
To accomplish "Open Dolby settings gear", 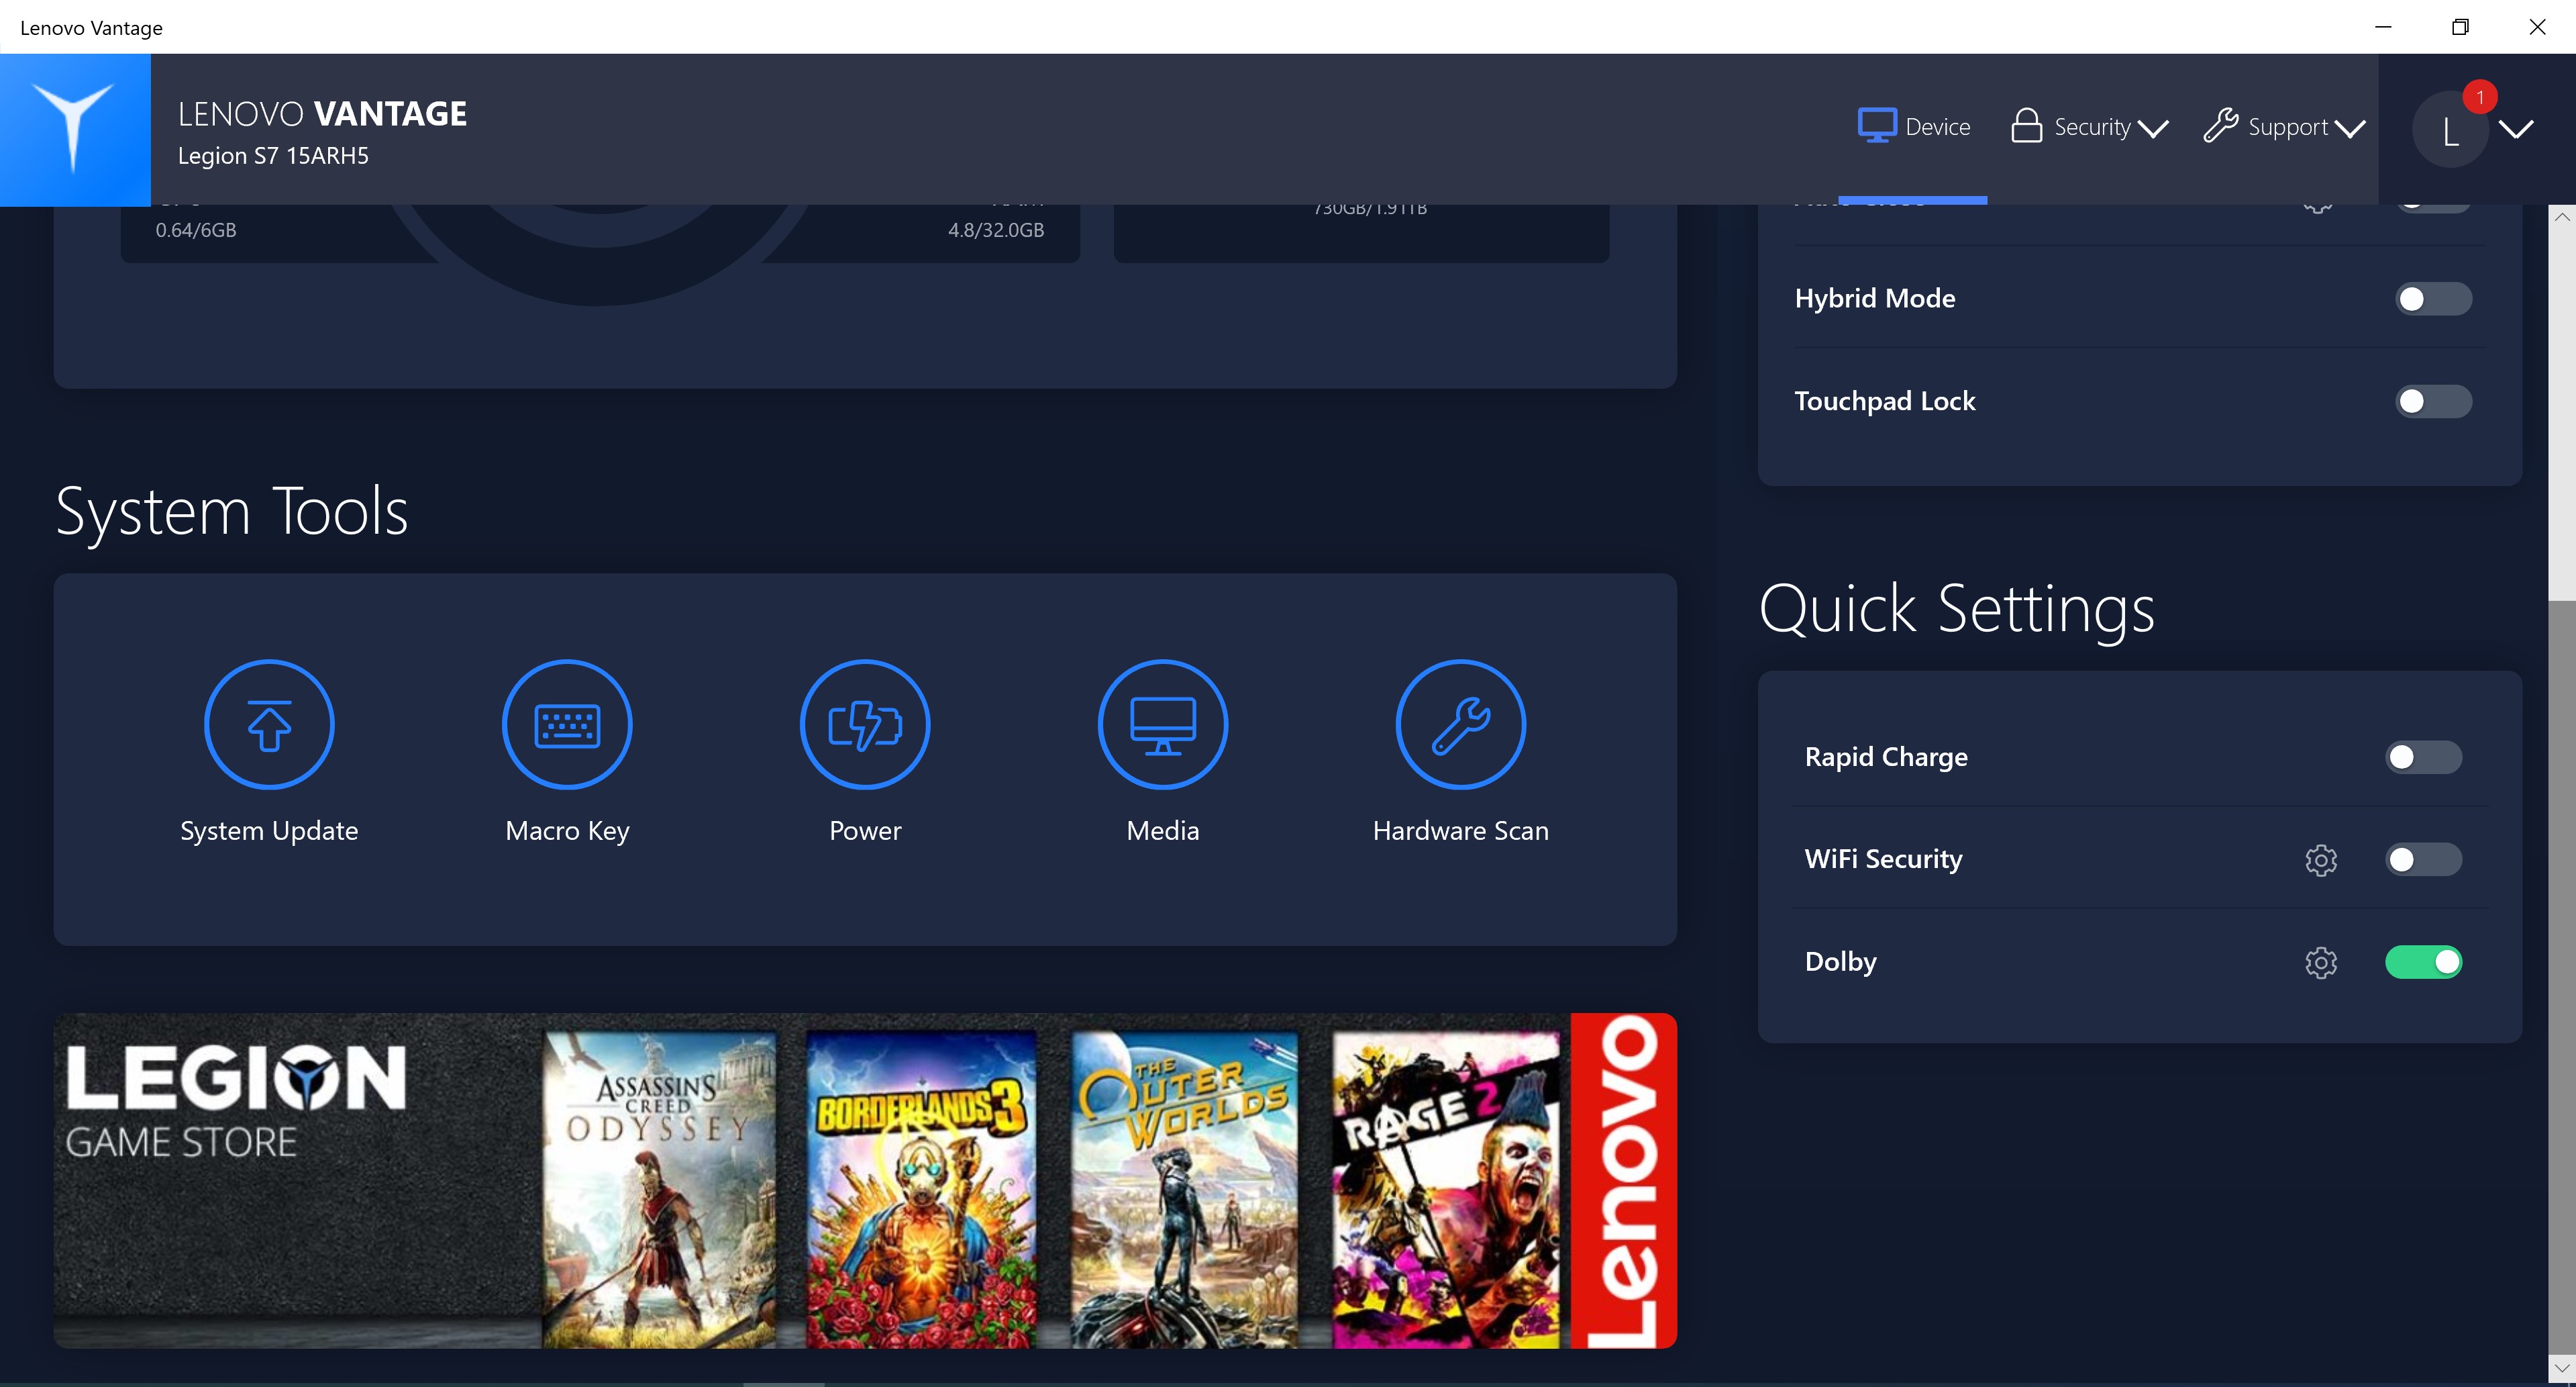I will point(2321,963).
